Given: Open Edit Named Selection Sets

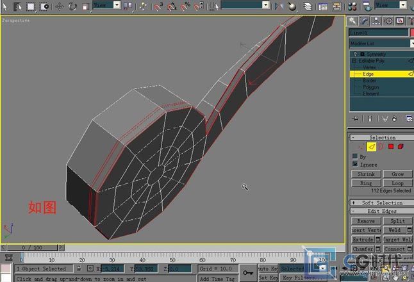Looking at the screenshot, I should click(x=214, y=6).
